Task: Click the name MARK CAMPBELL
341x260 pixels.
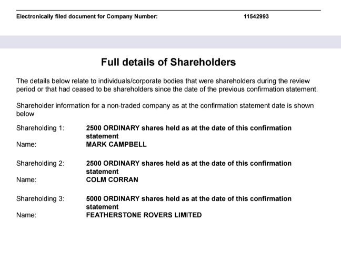Action: tap(116, 144)
